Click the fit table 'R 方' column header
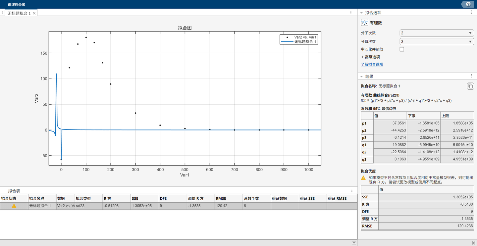 tap(116, 198)
